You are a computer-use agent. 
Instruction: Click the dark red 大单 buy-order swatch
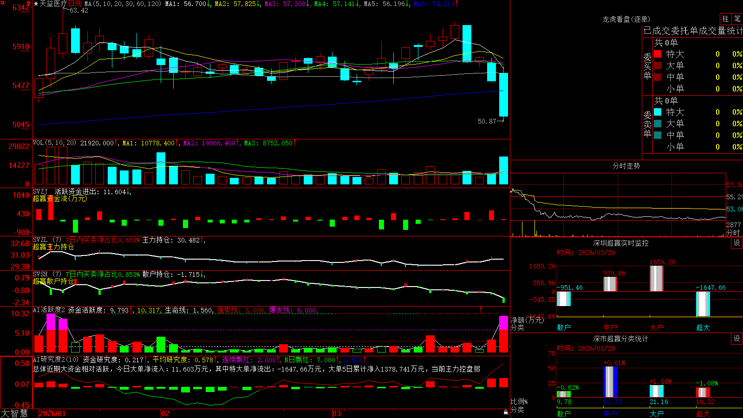point(658,65)
